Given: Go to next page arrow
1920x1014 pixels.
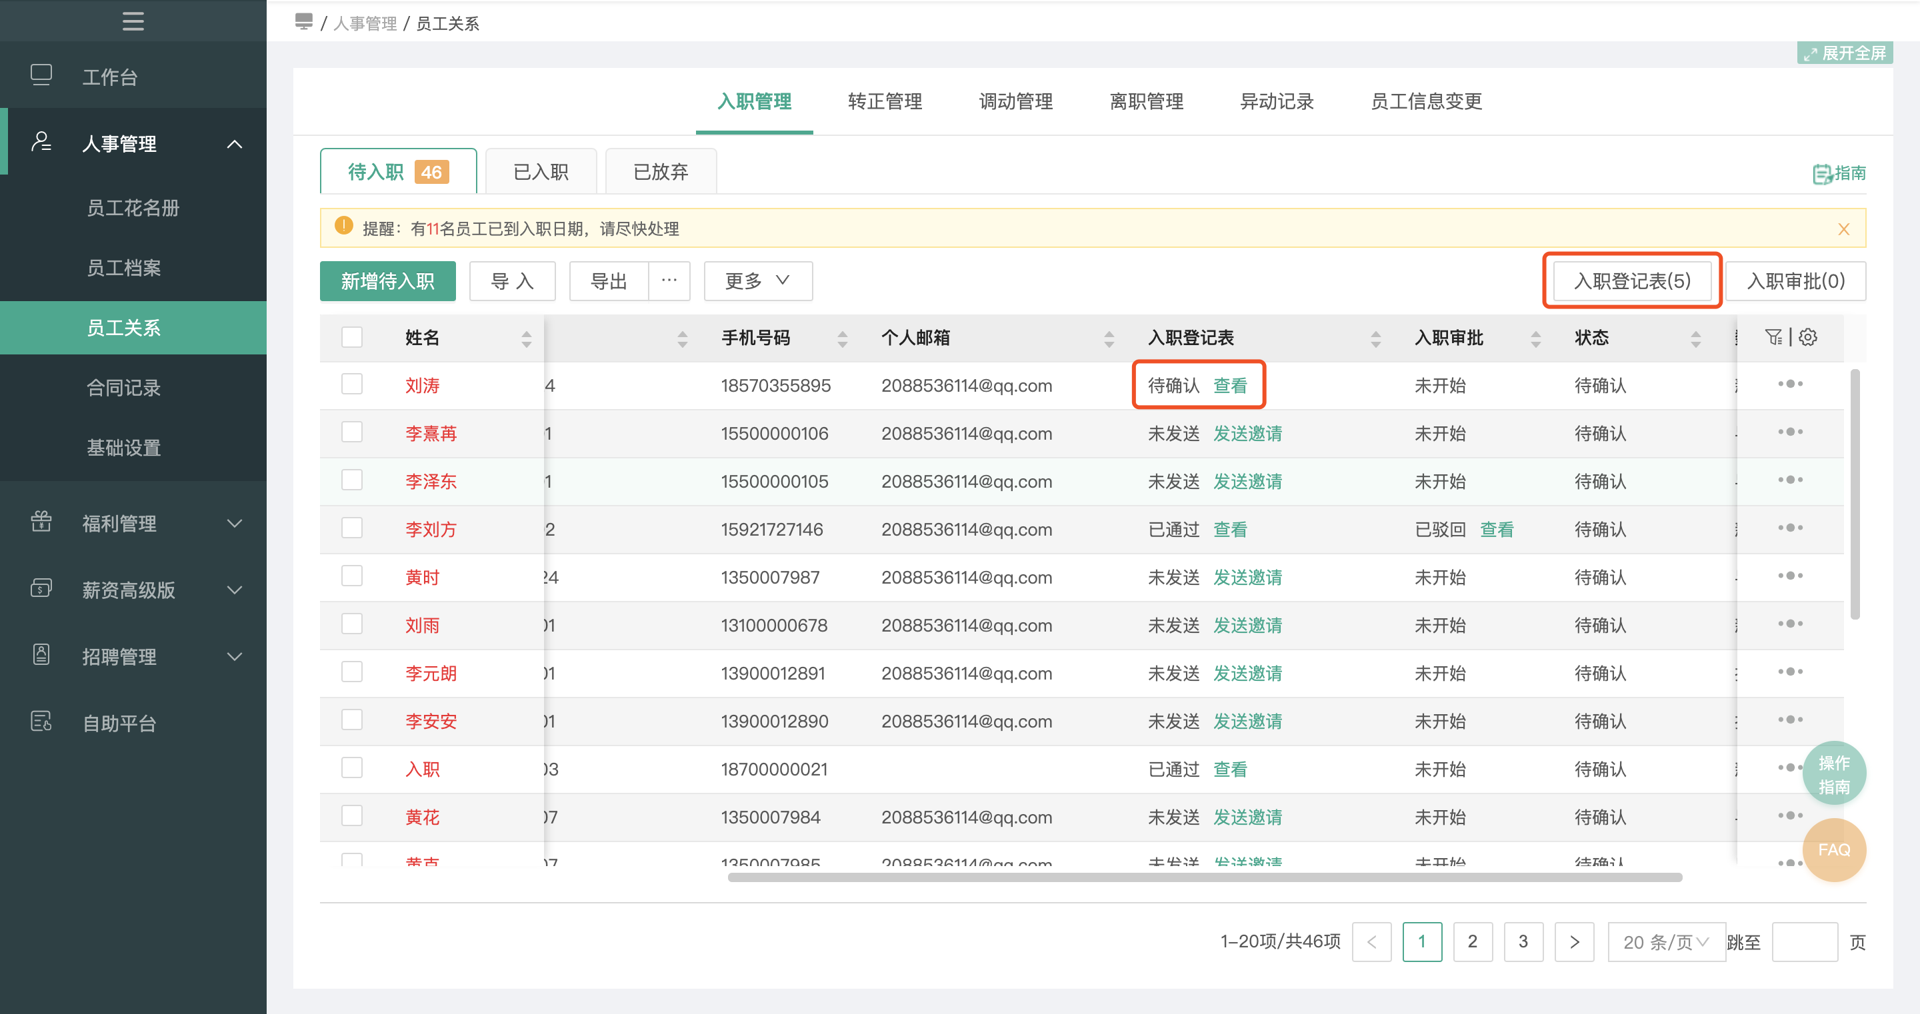Looking at the screenshot, I should pyautogui.click(x=1574, y=942).
